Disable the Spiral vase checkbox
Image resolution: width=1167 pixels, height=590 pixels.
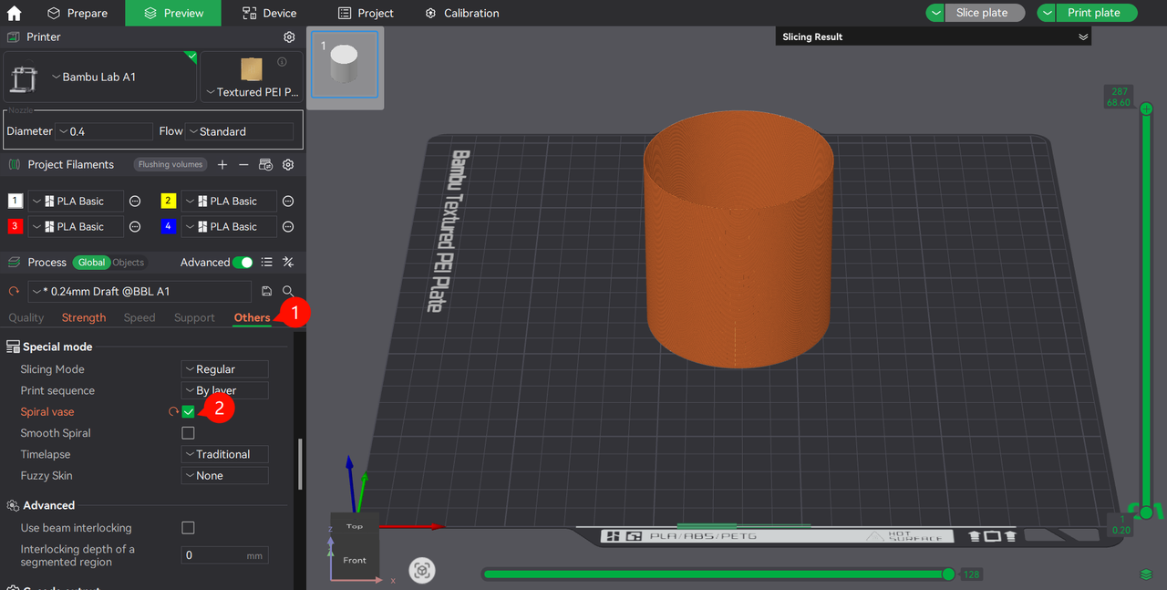pyautogui.click(x=188, y=412)
